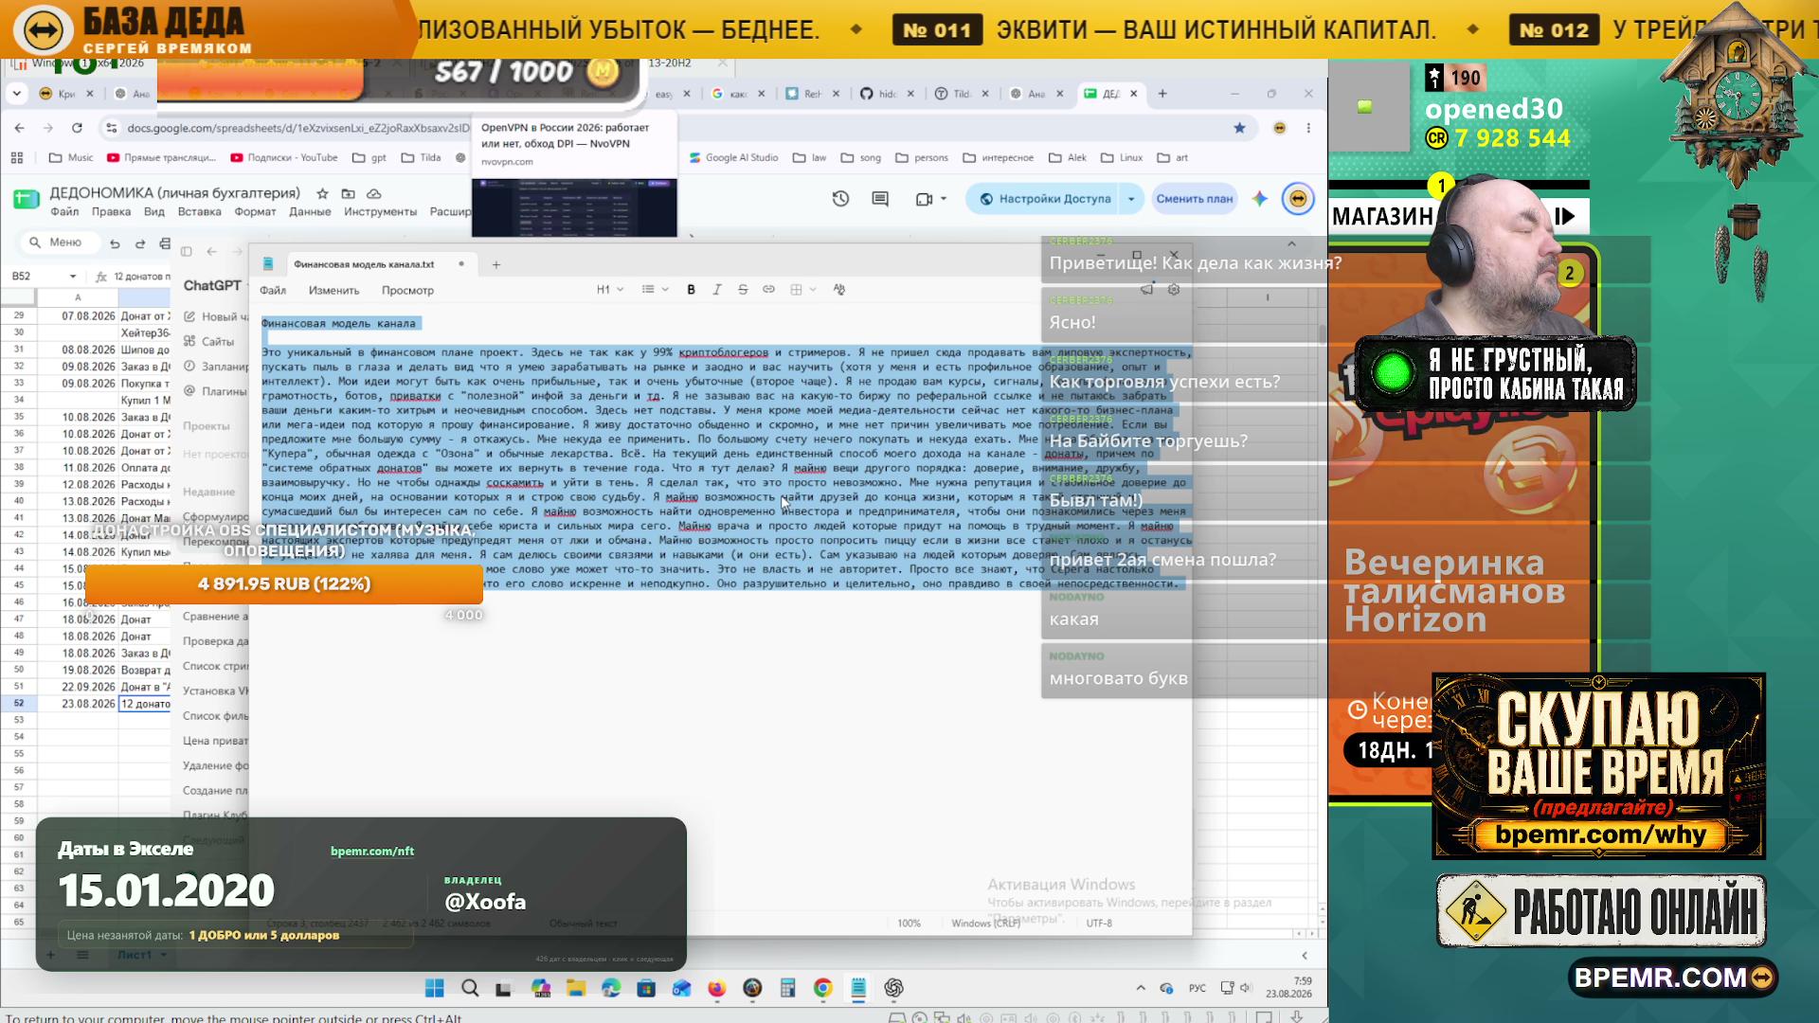Open the Chrome three-dot menu
Image resolution: width=1819 pixels, height=1023 pixels.
coord(1308,128)
